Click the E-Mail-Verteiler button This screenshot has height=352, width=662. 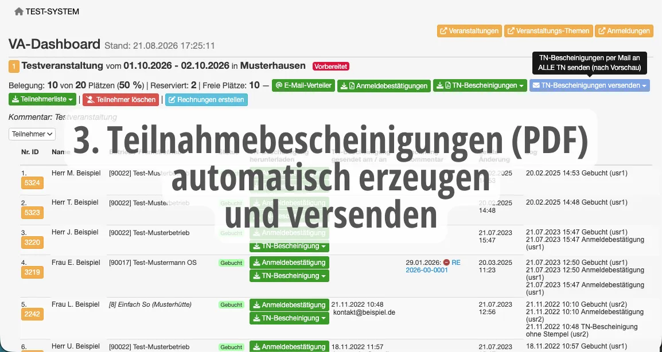303,85
